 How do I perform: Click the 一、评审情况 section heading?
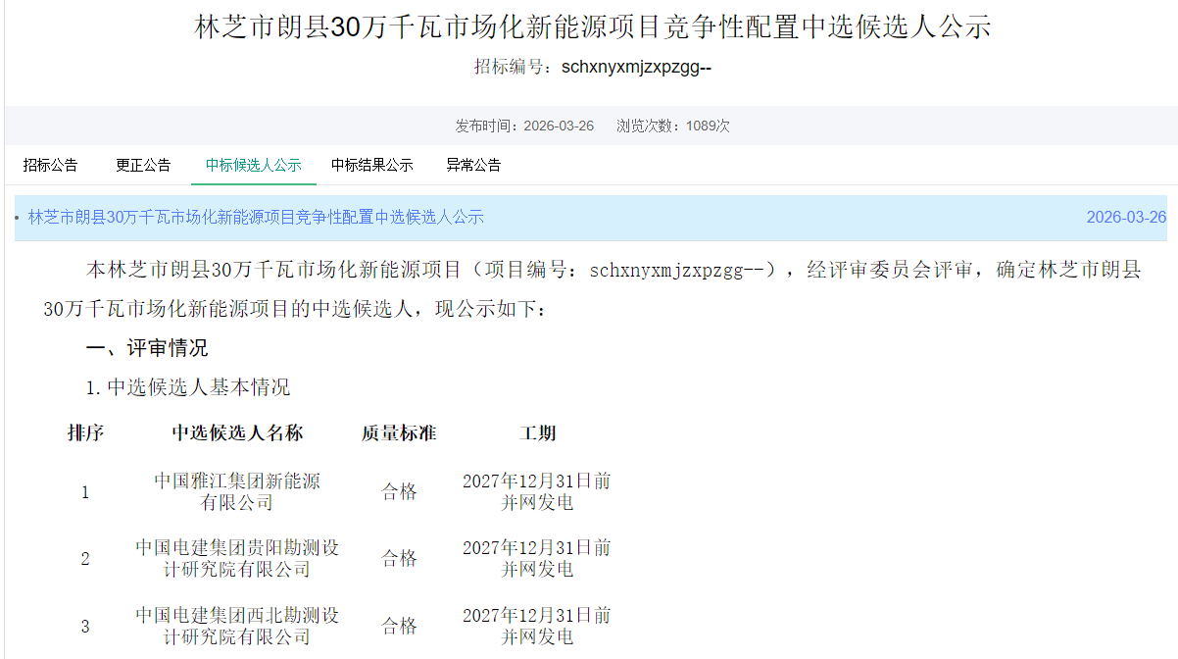click(147, 348)
